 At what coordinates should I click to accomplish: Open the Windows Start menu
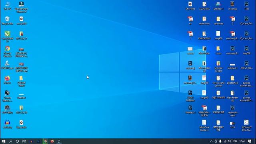coord(4,141)
